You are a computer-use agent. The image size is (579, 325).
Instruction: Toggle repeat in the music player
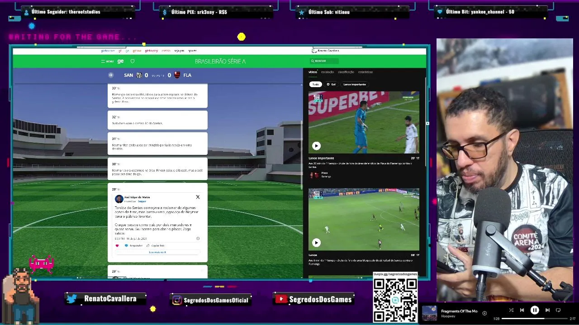(558, 310)
